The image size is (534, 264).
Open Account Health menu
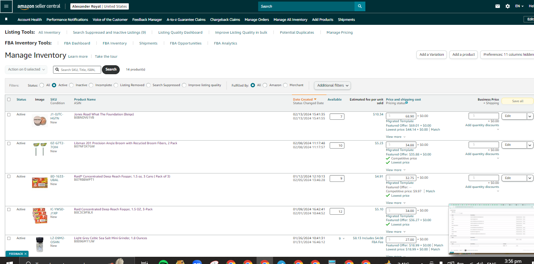click(30, 19)
